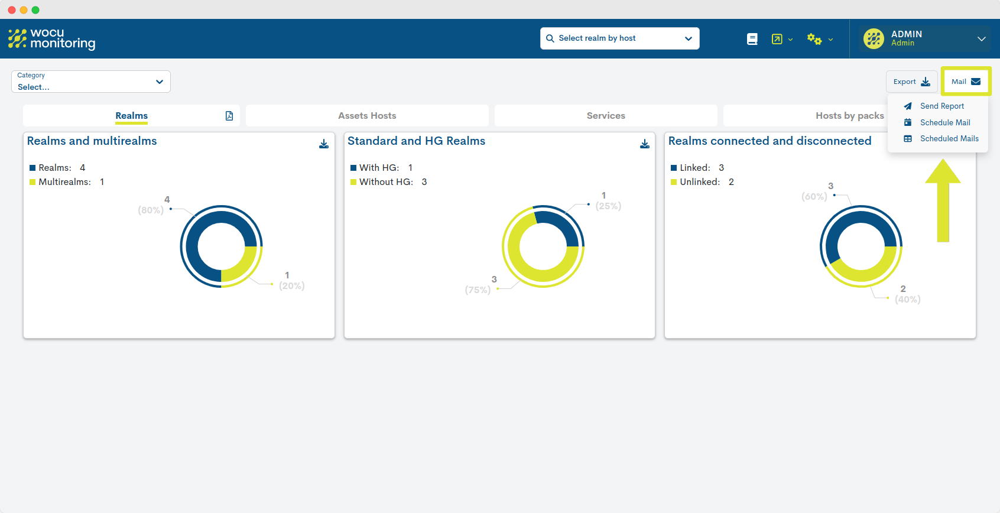Click the (20%) chart label
Image resolution: width=1000 pixels, height=513 pixels.
pyautogui.click(x=292, y=286)
